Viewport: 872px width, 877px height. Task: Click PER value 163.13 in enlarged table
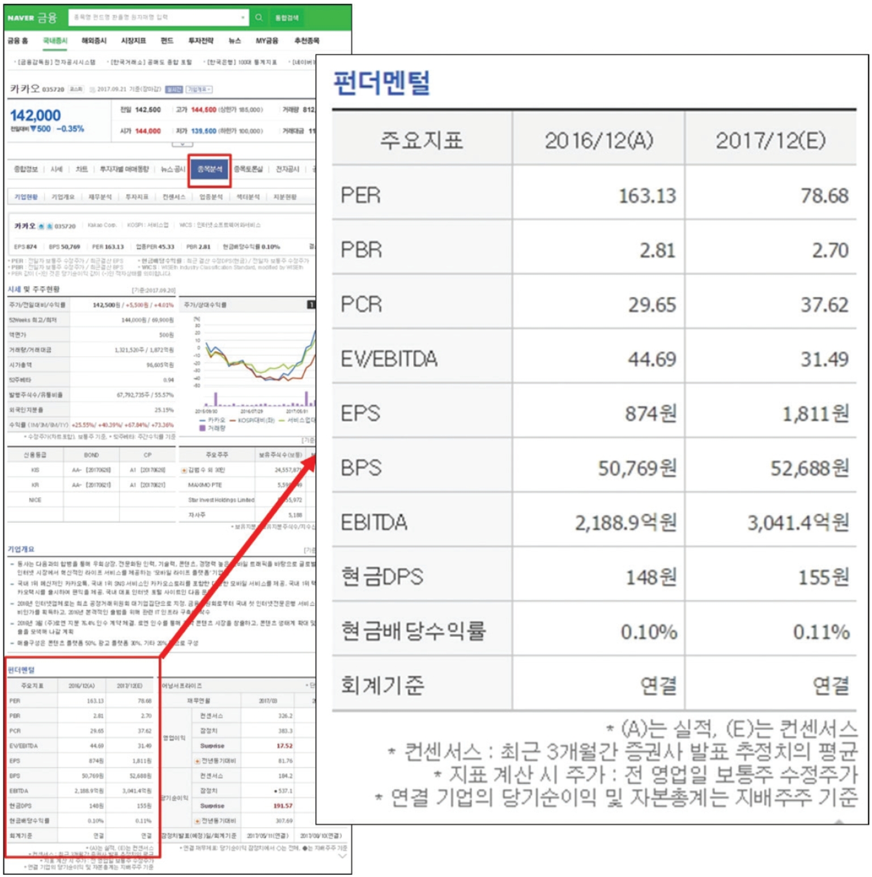click(647, 196)
